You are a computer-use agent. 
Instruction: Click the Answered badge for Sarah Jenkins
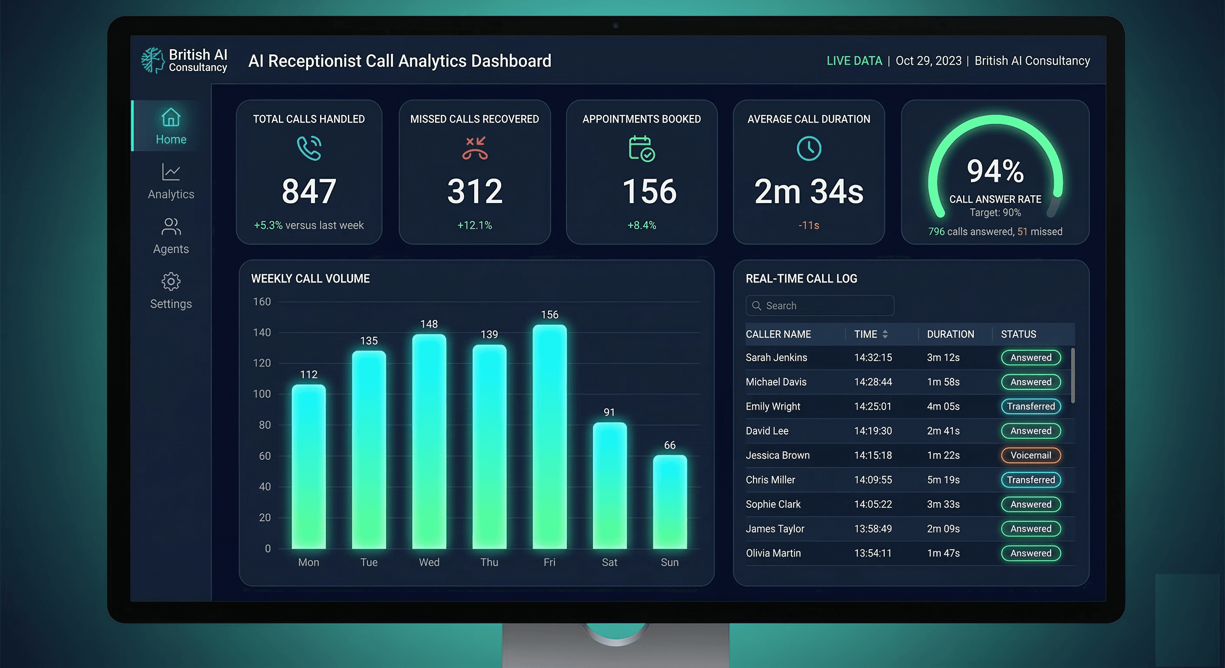(1031, 357)
